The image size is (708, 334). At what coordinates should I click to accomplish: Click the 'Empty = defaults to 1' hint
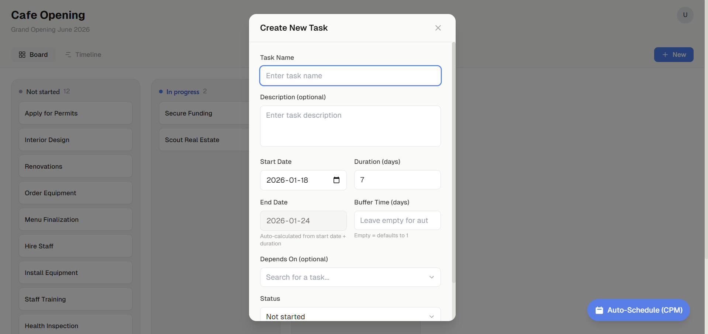[381, 235]
